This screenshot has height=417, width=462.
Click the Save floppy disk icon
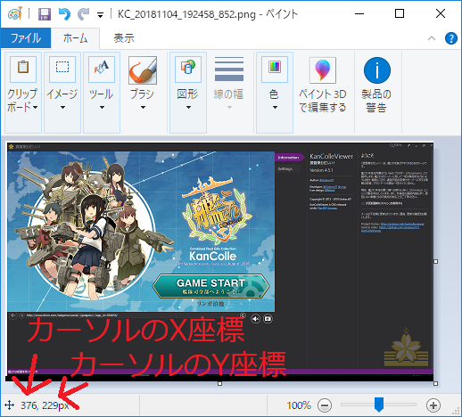pos(45,14)
